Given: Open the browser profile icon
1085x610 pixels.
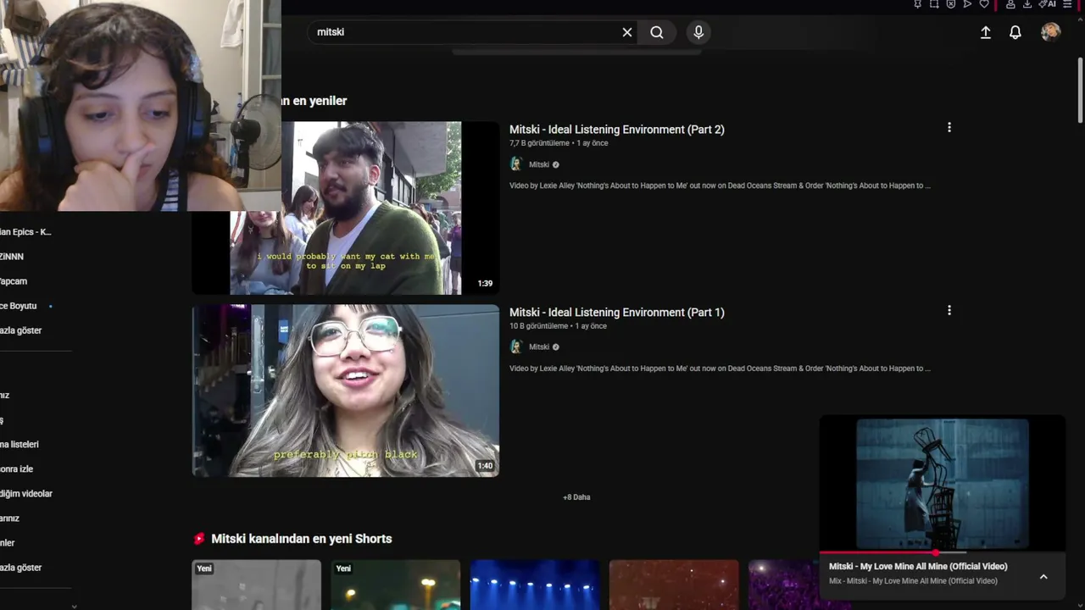Looking at the screenshot, I should [x=1010, y=4].
